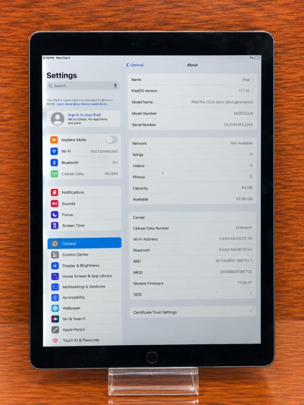Open the Name row chevron
Image resolution: width=304 pixels, height=405 pixels.
252,79
